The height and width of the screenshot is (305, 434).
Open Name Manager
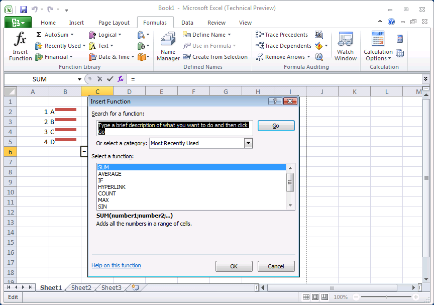168,46
